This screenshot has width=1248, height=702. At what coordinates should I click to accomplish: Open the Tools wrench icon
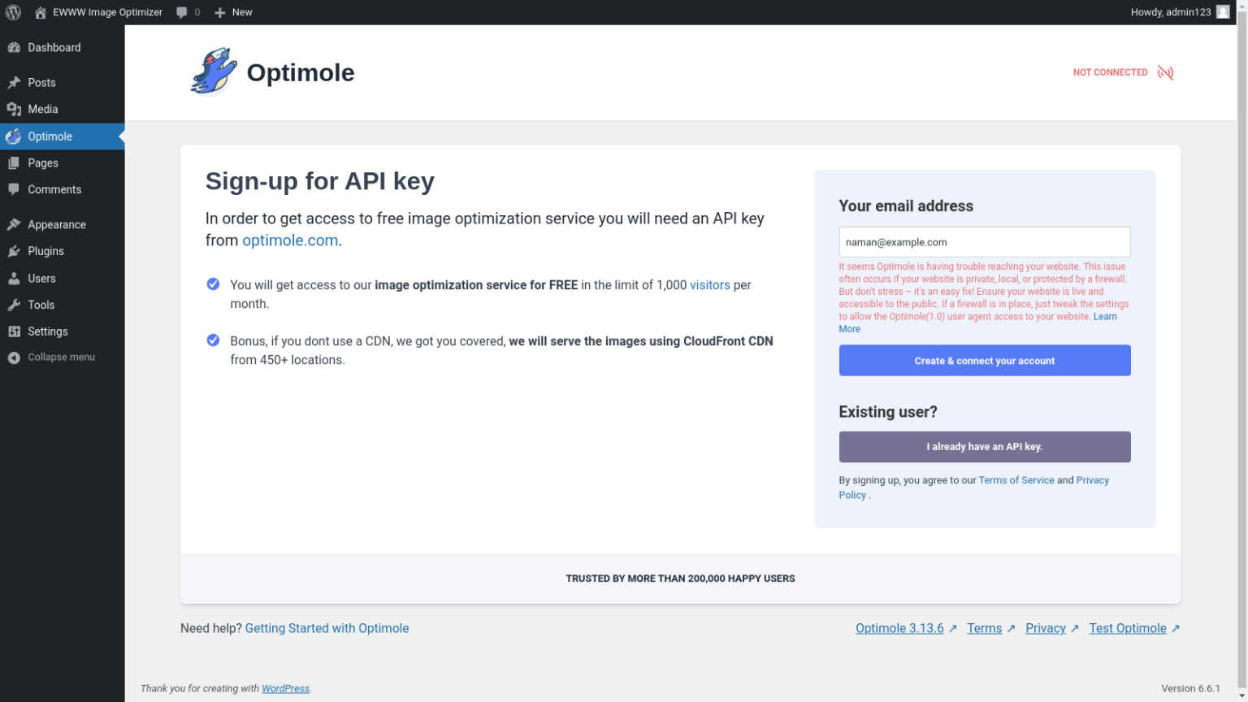pos(15,304)
